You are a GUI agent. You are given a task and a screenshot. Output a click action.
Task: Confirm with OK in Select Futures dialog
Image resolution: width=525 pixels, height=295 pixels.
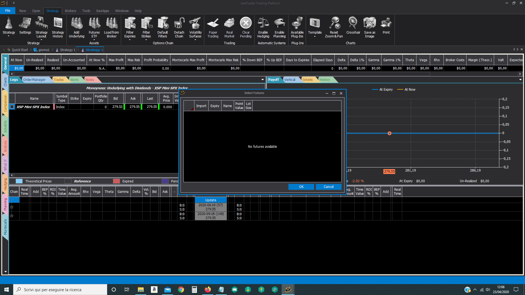(301, 187)
